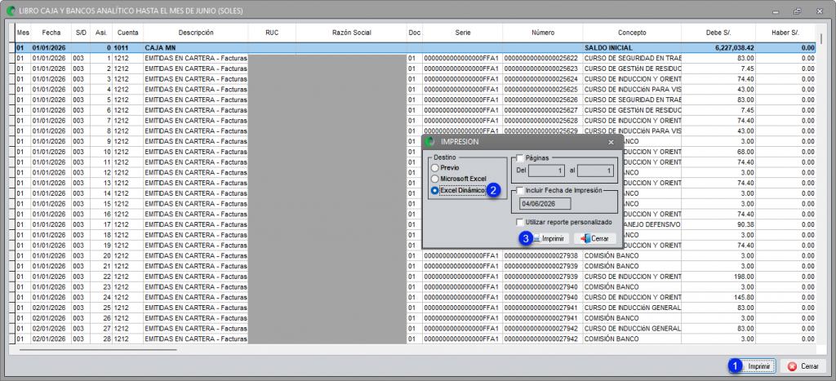Click the Doc column header
This screenshot has height=381, width=836.
click(414, 33)
